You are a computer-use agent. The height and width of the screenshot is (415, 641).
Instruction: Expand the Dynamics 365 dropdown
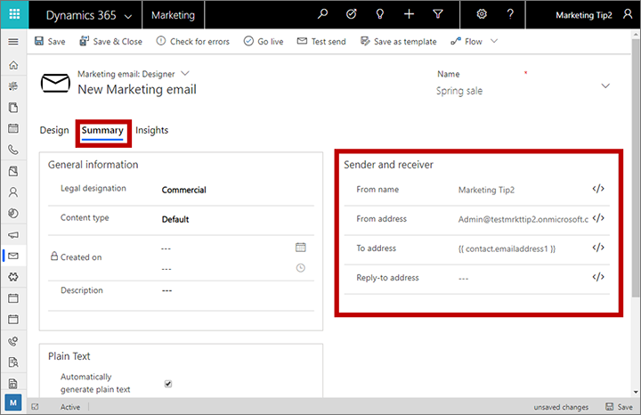pyautogui.click(x=128, y=16)
